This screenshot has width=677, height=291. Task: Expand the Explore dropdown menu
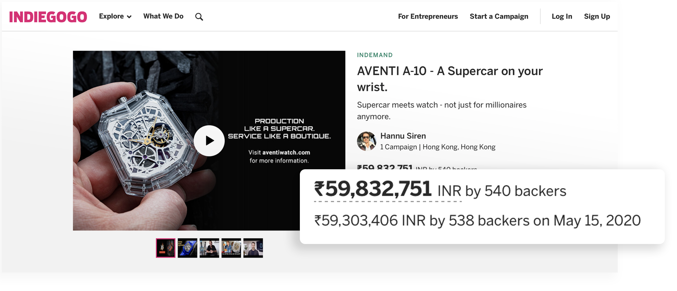tap(112, 16)
